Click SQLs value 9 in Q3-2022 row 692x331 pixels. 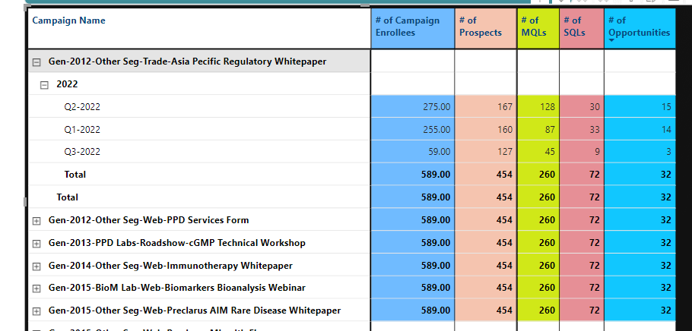597,152
